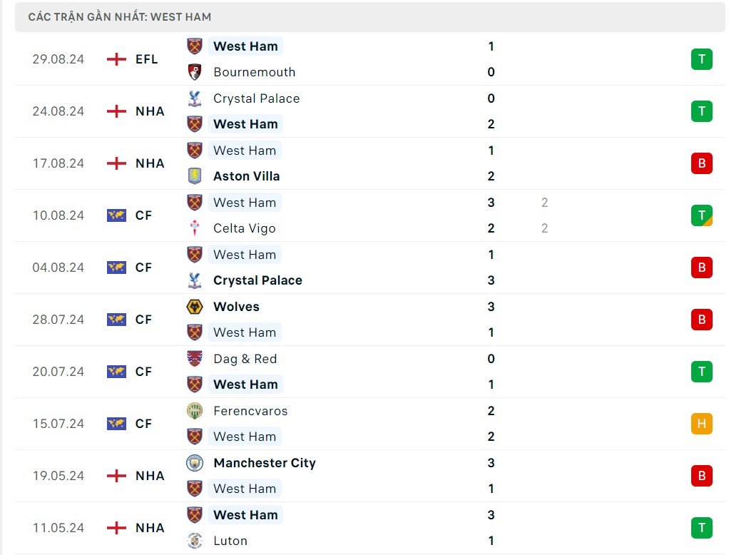This screenshot has width=734, height=555.
Task: Click the split green-yellow badge for Celta Vigo match
Action: point(701,215)
